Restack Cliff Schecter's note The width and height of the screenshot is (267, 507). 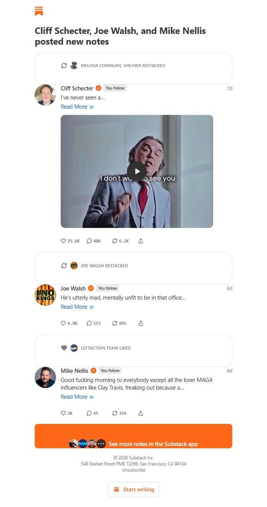(114, 241)
